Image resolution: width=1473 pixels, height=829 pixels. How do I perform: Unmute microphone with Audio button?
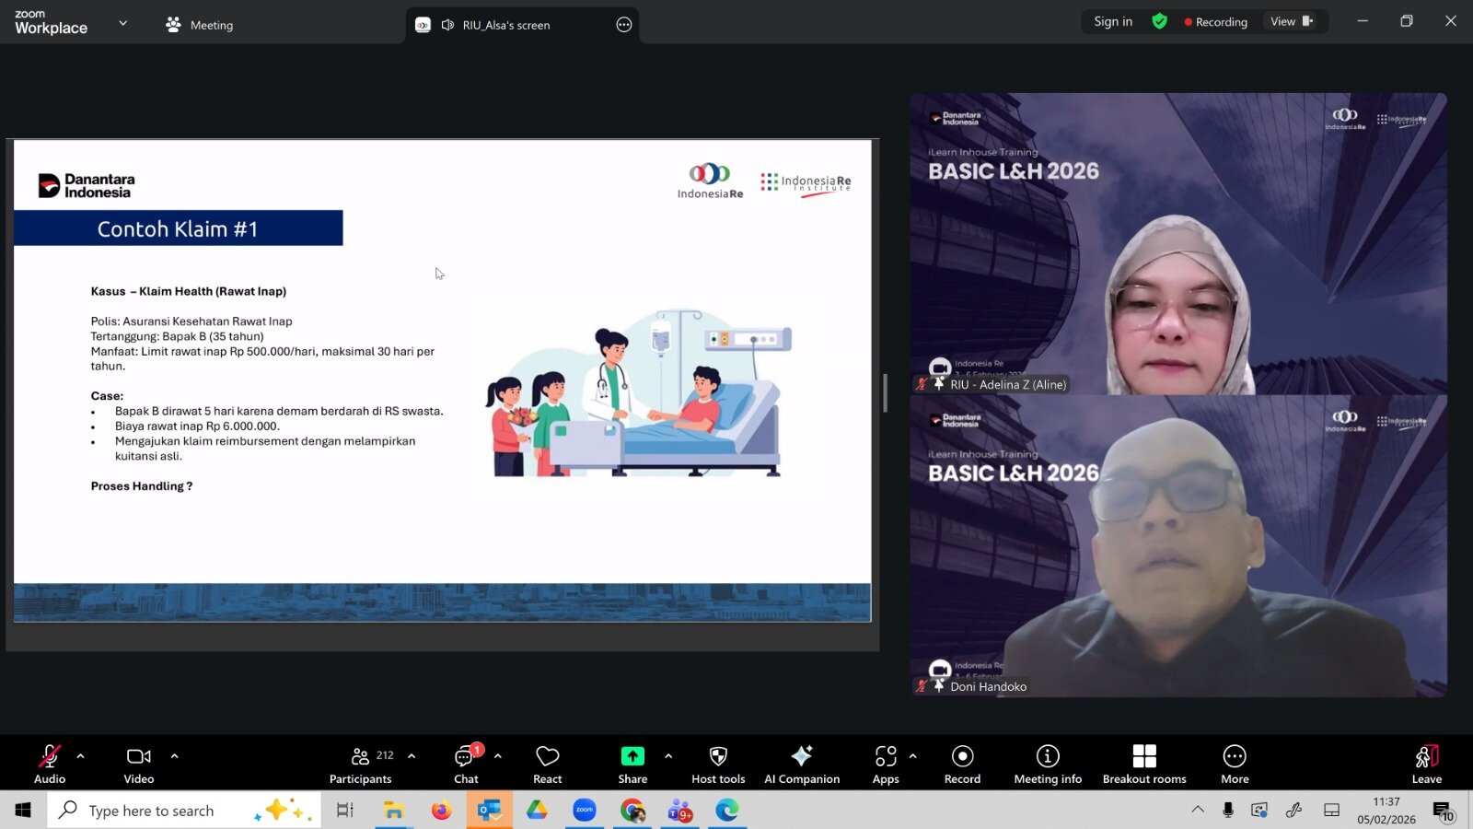pos(50,764)
